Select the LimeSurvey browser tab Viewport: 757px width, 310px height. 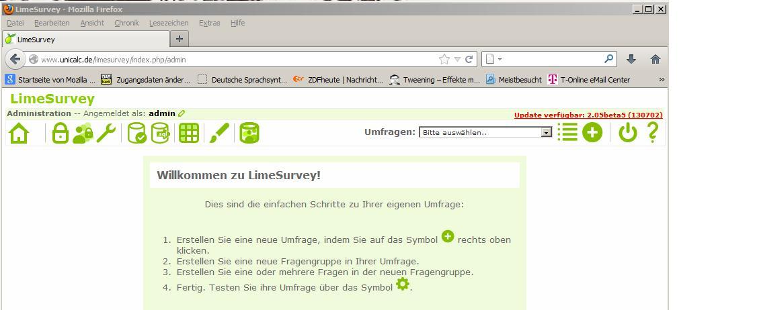pos(86,39)
